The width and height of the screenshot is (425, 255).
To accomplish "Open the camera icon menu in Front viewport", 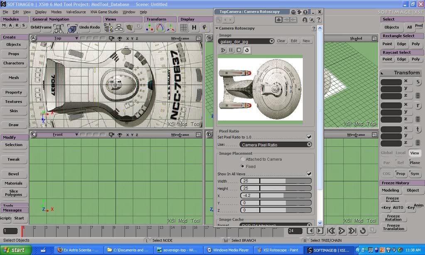I will tap(111, 135).
